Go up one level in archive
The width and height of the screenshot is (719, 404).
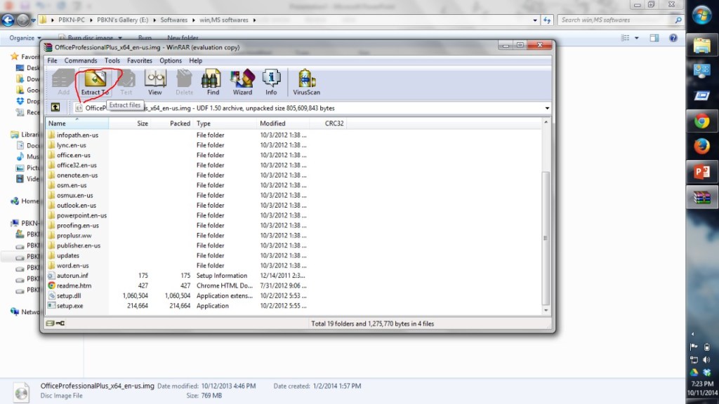click(55, 107)
